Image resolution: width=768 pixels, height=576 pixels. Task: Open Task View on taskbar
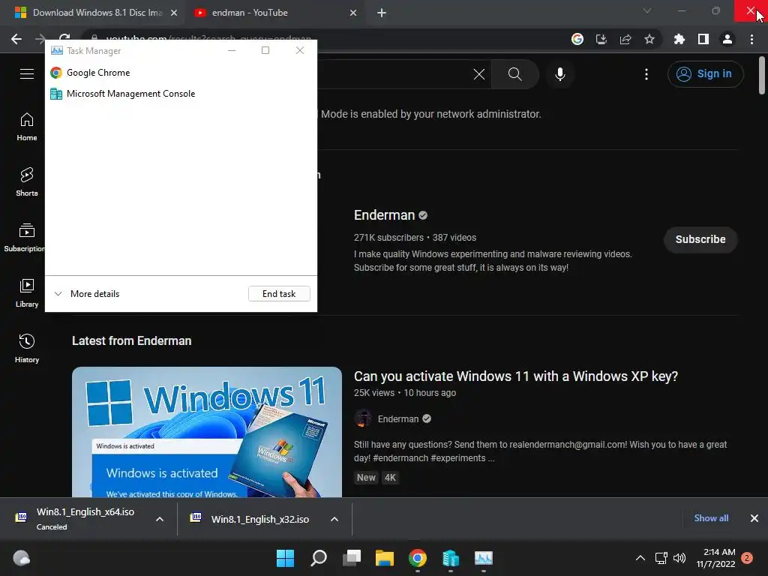pyautogui.click(x=352, y=558)
